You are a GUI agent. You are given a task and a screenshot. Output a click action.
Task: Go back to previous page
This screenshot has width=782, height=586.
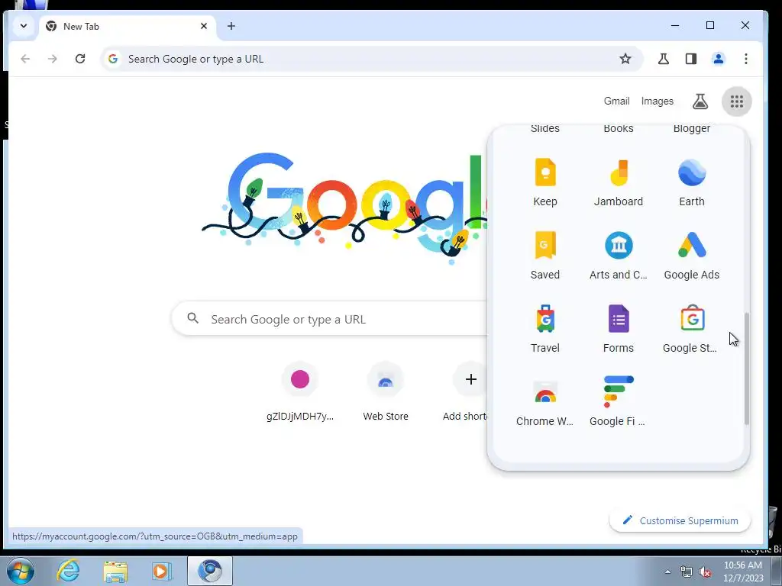click(x=25, y=59)
